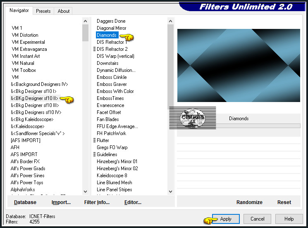Select Kaleidoscope 8 filter
Image resolution: width=308 pixels, height=228 pixels.
[112, 176]
